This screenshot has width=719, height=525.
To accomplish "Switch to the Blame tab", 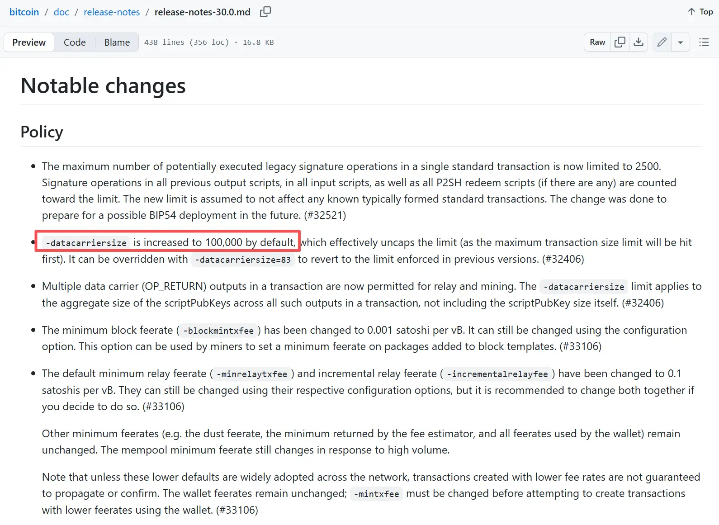I will 117,42.
